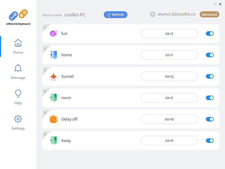Click the user avatar icon near email
The image size is (225, 169).
[x=153, y=14]
